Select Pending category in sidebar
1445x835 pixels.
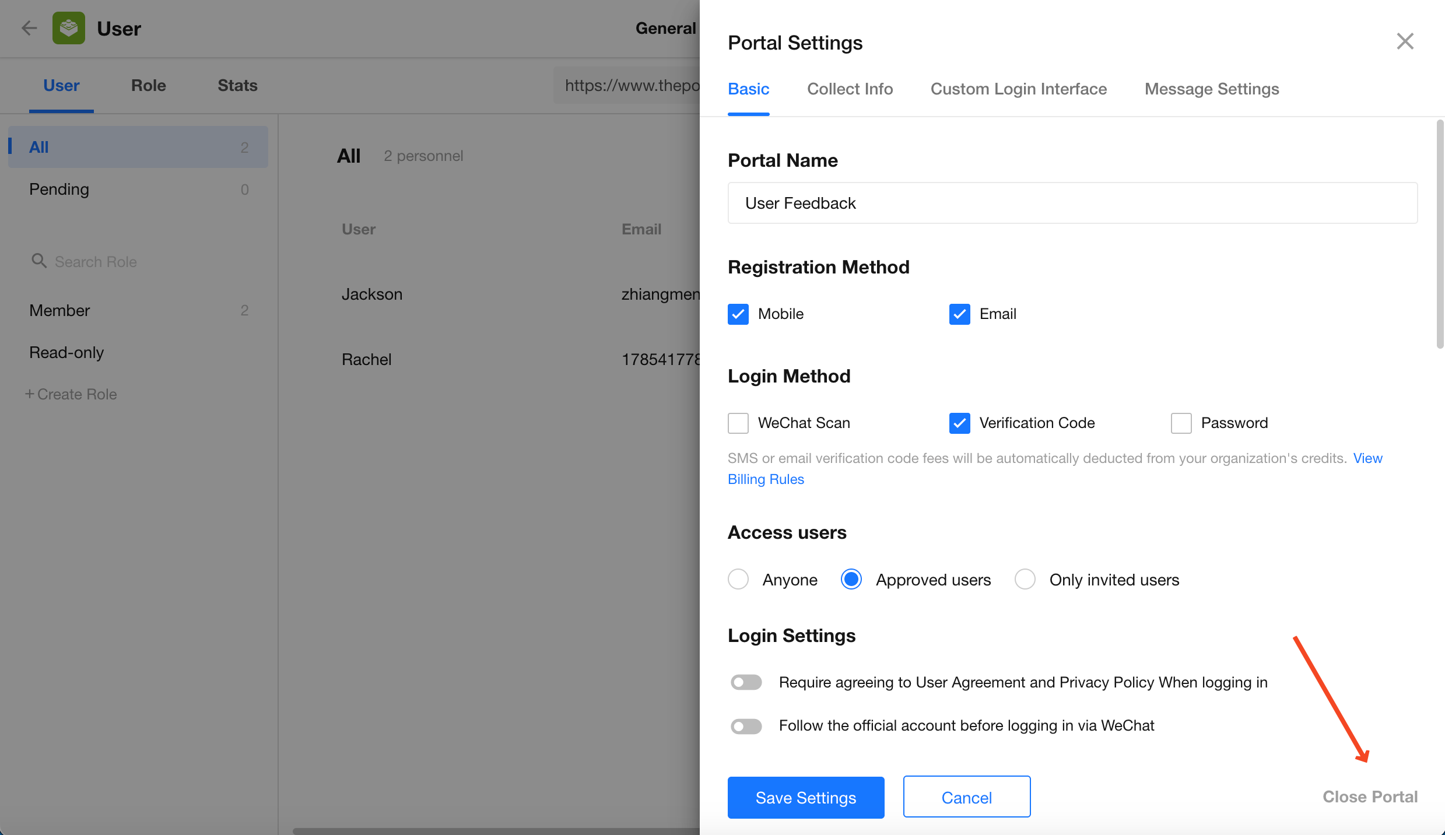pyautogui.click(x=138, y=189)
